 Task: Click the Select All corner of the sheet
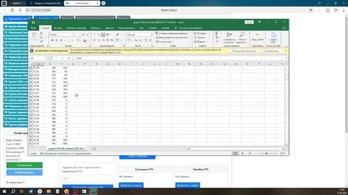(x=30, y=64)
